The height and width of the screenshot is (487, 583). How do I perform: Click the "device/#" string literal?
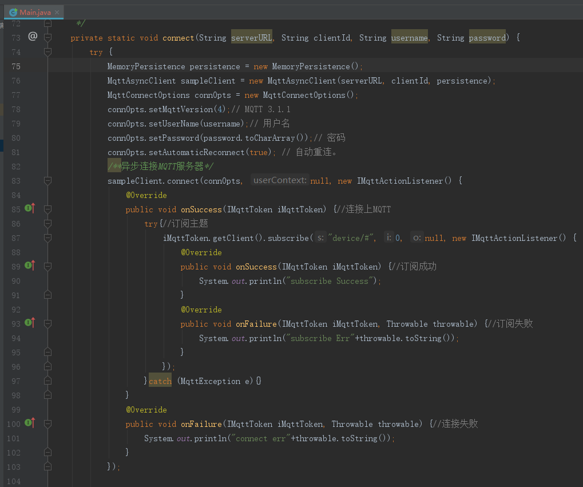(x=352, y=238)
